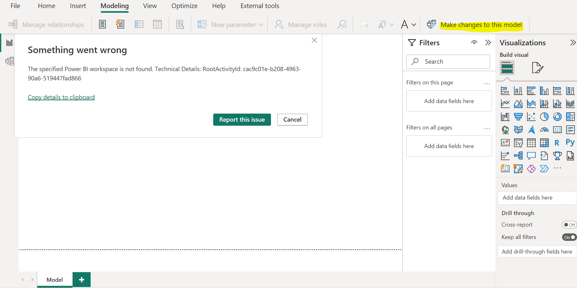The image size is (577, 288).
Task: Select the KPI visual
Action: tap(505, 143)
